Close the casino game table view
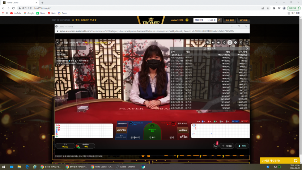Image resolution: width=302 pixels, height=170 pixels. coord(58,43)
